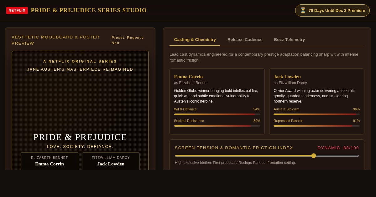
Task: Click the Aesthetic Moodboard & Poster Preview heading
Action: click(56, 40)
